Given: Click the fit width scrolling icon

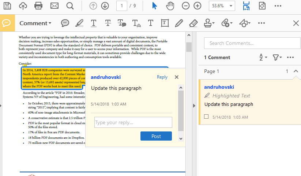Looking at the screenshot, I should click(246, 6).
